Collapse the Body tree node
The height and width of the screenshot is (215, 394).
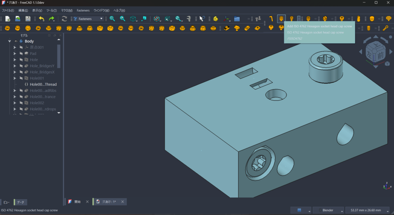(x=10, y=41)
